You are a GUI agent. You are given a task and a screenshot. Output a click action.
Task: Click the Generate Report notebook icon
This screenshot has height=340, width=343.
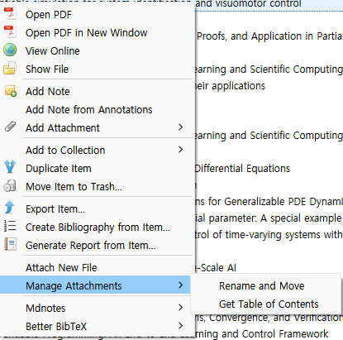click(11, 244)
